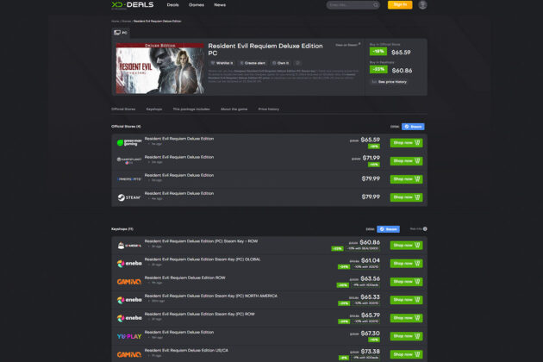Viewport: 543px width, 362px height.
Task: Open the Deals menu in the header
Action: click(172, 5)
